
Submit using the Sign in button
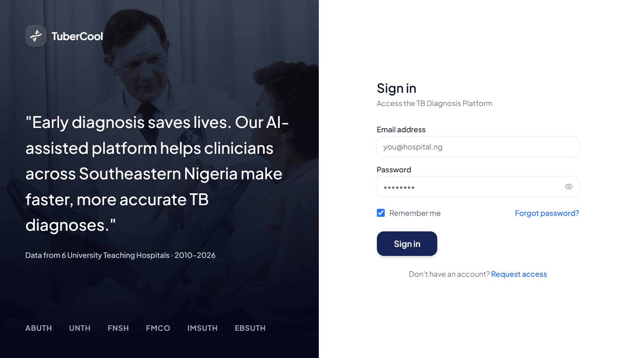coord(407,244)
